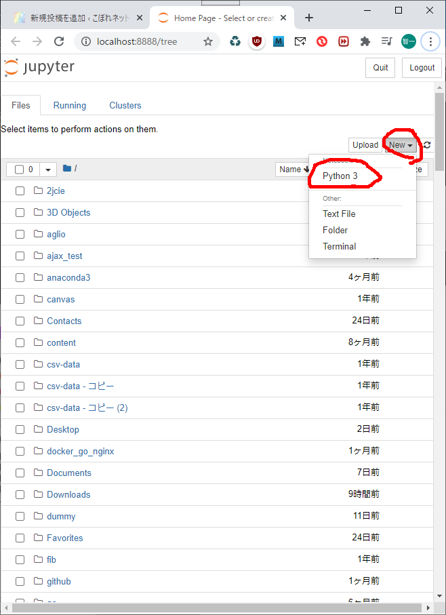Screen dimensions: 446x615
Task: Click the root folder icon in breadcrumb
Action: (67, 169)
